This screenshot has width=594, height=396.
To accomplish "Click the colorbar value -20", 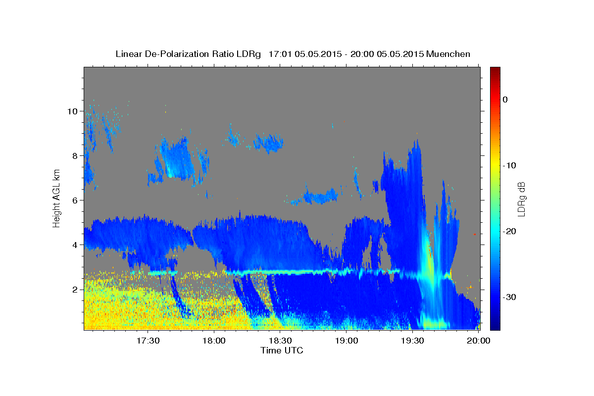I will point(510,231).
